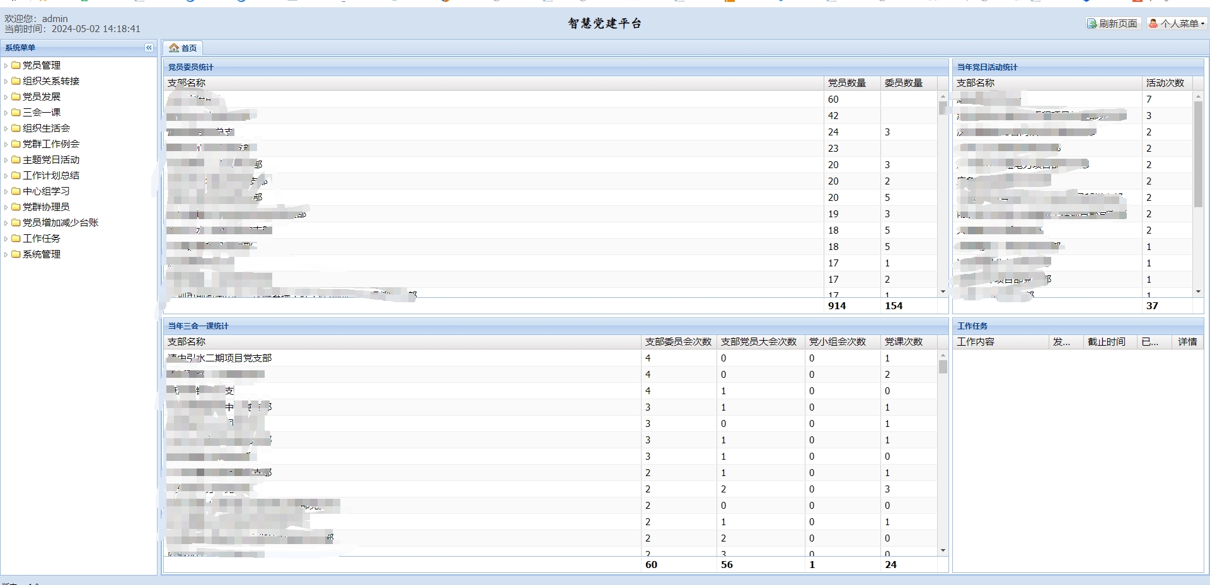
Task: Click the 工作内容 column header
Action: [x=1001, y=342]
